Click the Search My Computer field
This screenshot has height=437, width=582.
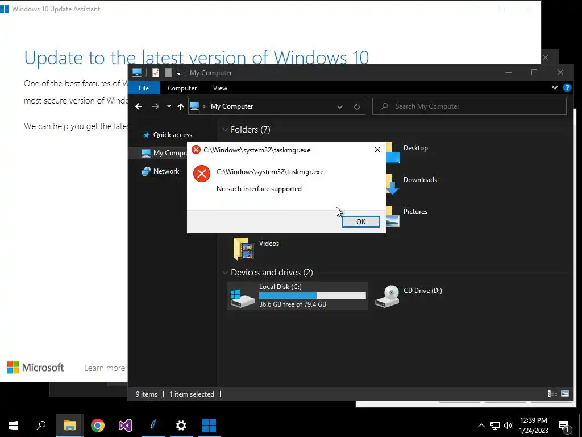pos(469,106)
